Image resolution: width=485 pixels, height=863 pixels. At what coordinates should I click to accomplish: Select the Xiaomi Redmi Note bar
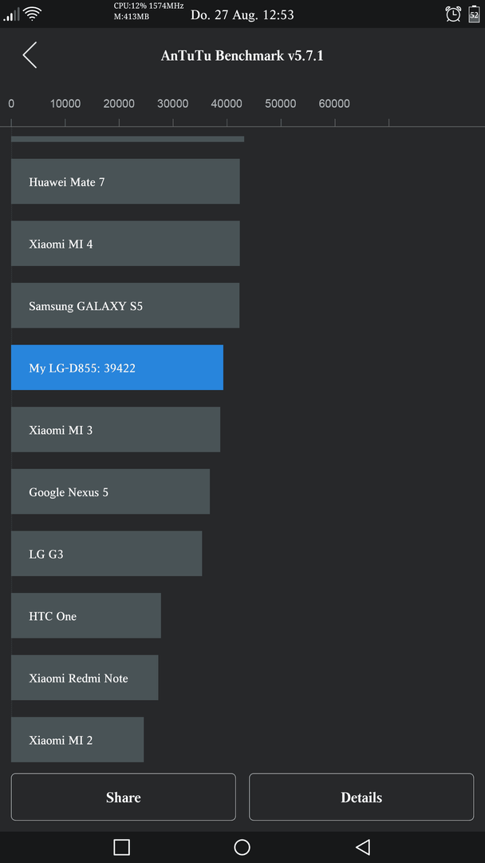point(85,678)
